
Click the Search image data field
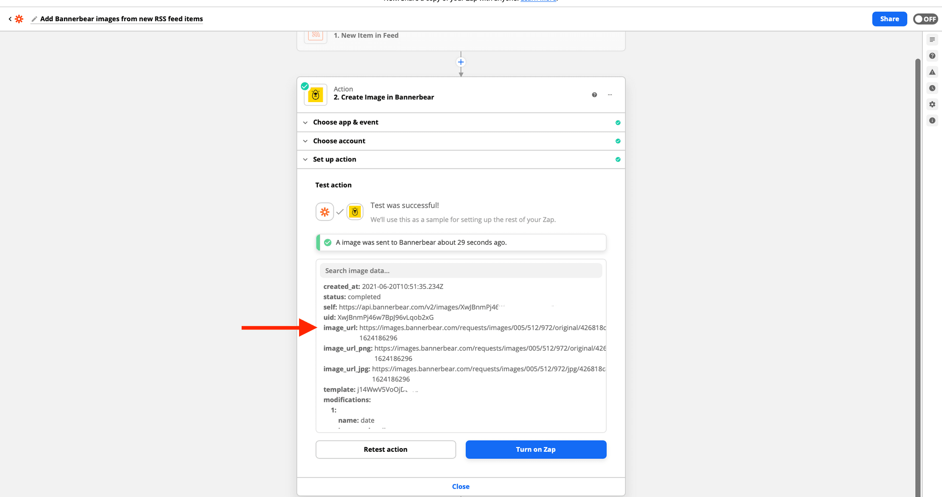click(461, 271)
